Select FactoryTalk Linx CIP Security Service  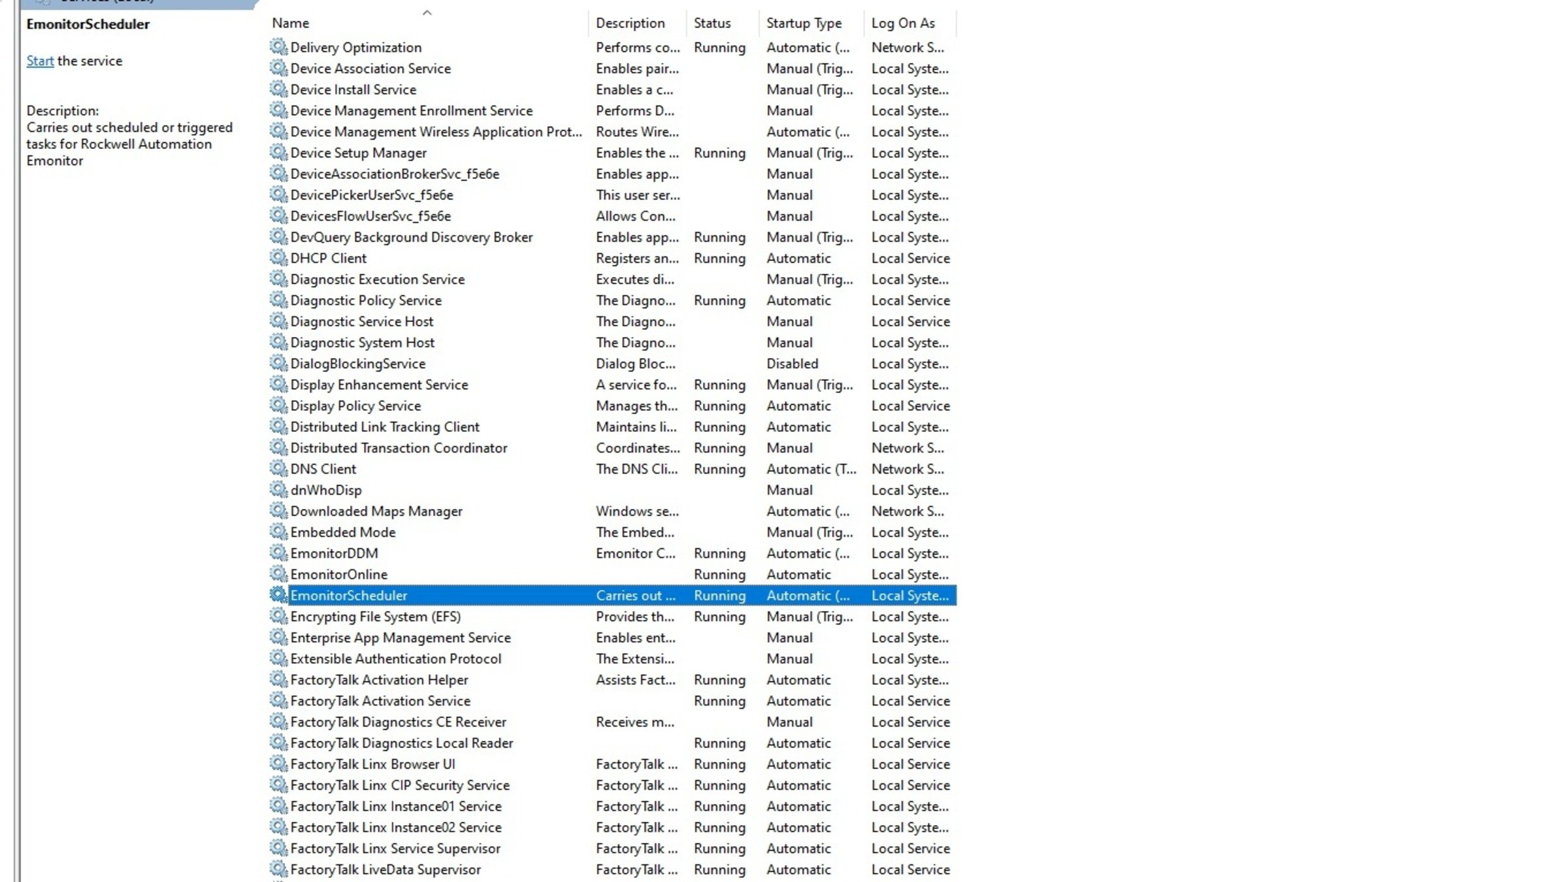click(x=612, y=785)
